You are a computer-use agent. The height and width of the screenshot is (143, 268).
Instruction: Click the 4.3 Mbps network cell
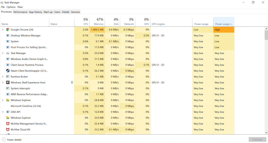(127, 30)
